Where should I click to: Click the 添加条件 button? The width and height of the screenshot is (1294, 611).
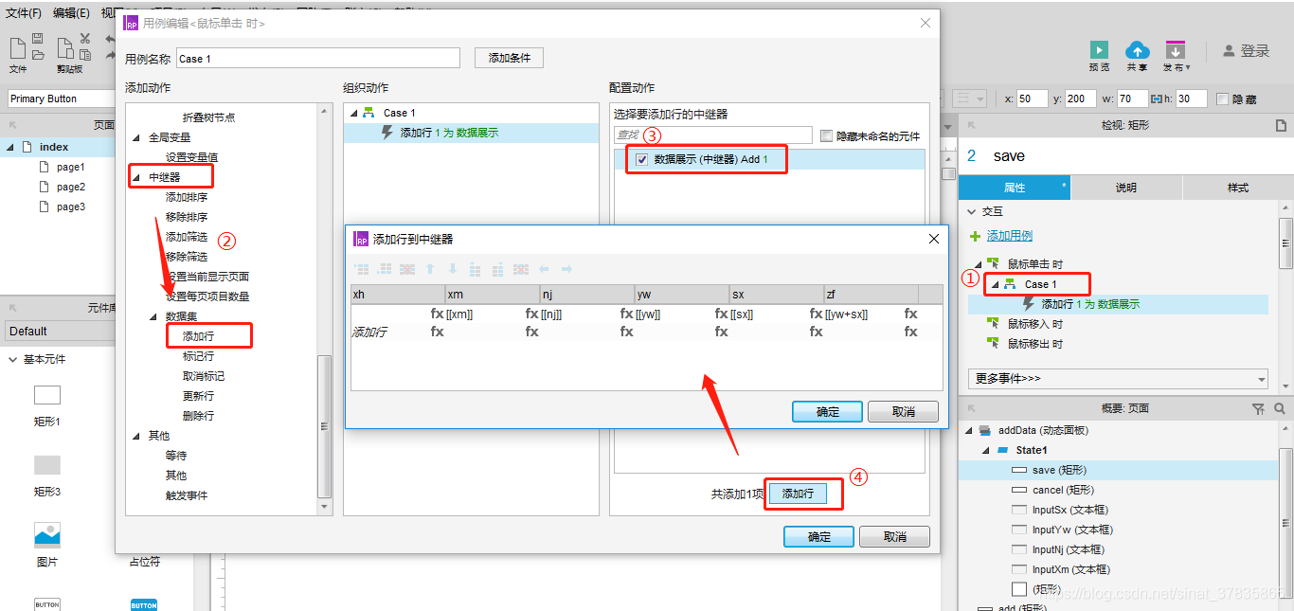[510, 58]
